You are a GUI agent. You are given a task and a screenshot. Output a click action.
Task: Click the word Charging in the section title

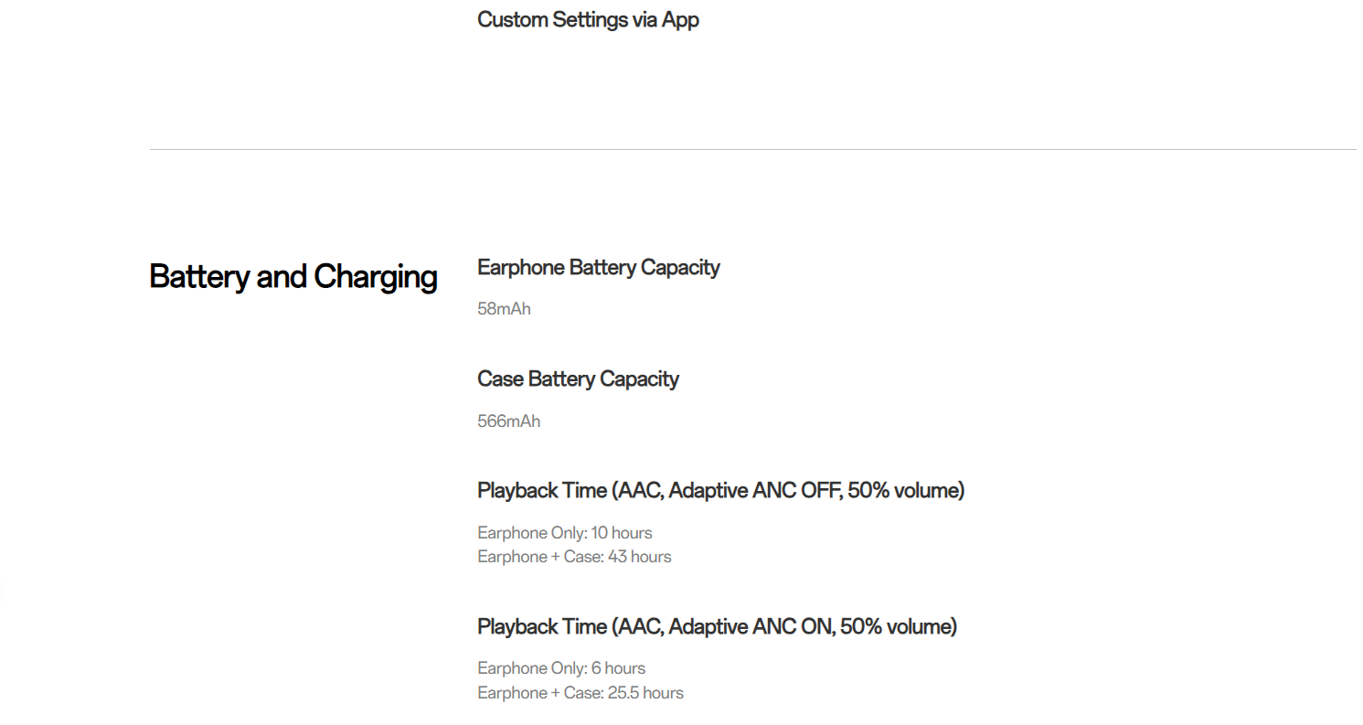(376, 276)
